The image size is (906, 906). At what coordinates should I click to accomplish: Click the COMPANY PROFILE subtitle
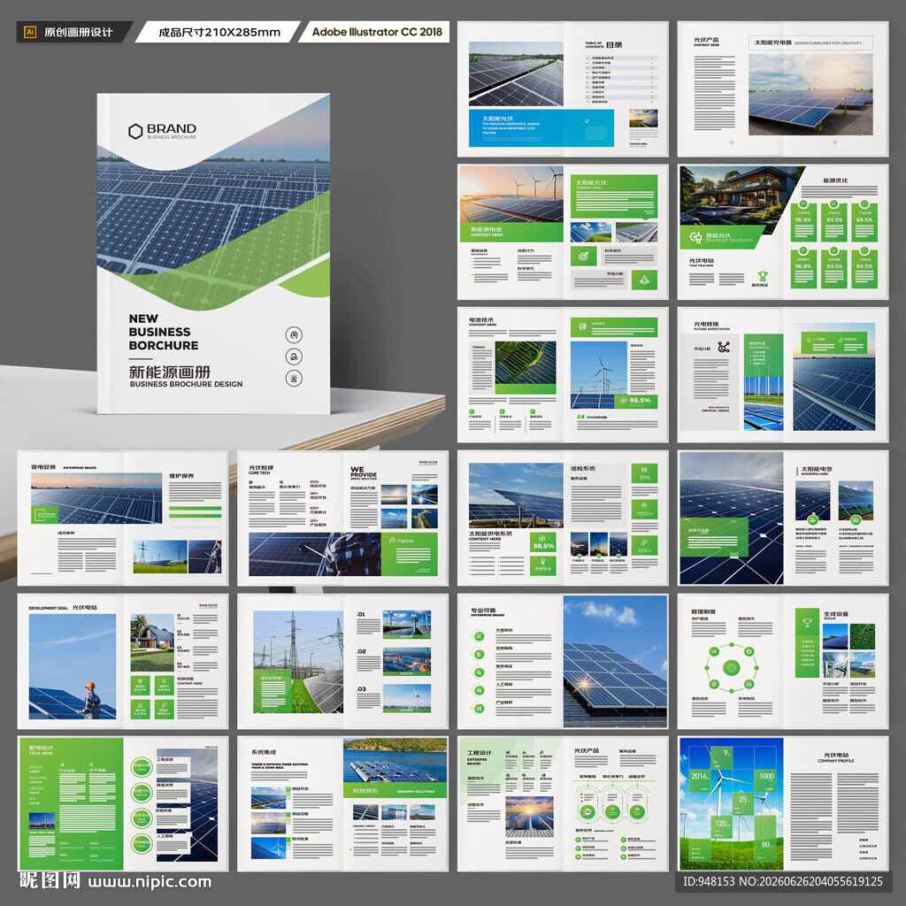[x=835, y=761]
